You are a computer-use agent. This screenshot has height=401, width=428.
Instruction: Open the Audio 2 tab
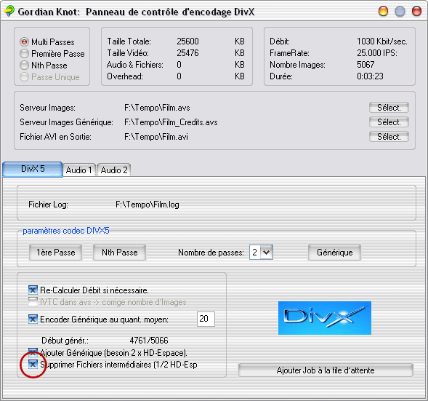[114, 170]
